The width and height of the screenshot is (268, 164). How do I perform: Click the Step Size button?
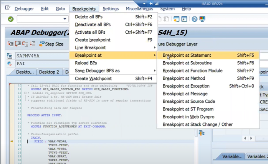(x=51, y=44)
